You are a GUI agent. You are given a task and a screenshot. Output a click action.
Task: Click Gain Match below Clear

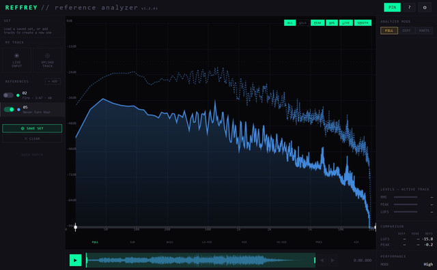(x=32, y=155)
